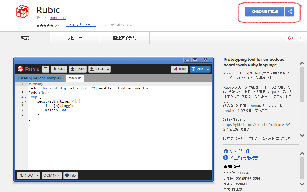Expand the Save dropdown arrow
307x192 pixels.
[x=108, y=69]
